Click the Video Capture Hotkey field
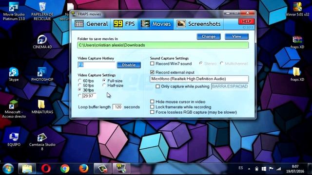 97,65
